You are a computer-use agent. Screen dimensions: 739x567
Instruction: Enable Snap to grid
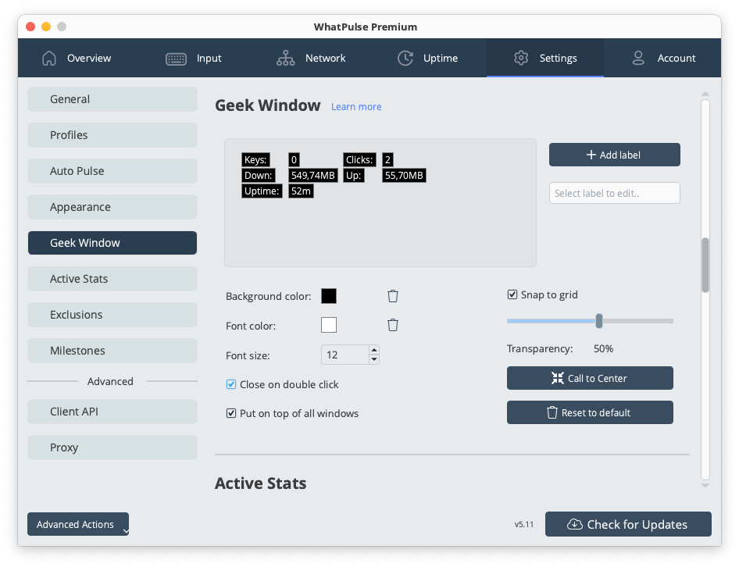pyautogui.click(x=512, y=294)
